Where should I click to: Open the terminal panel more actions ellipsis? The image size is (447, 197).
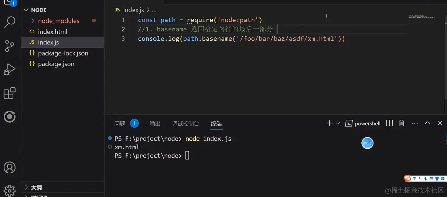415,123
